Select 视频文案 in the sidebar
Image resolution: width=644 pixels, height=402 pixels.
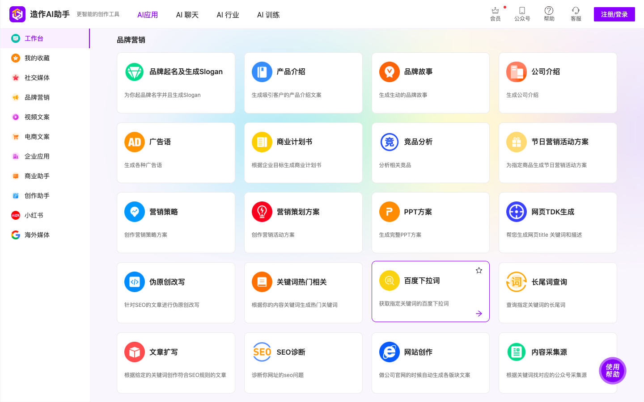pyautogui.click(x=45, y=117)
